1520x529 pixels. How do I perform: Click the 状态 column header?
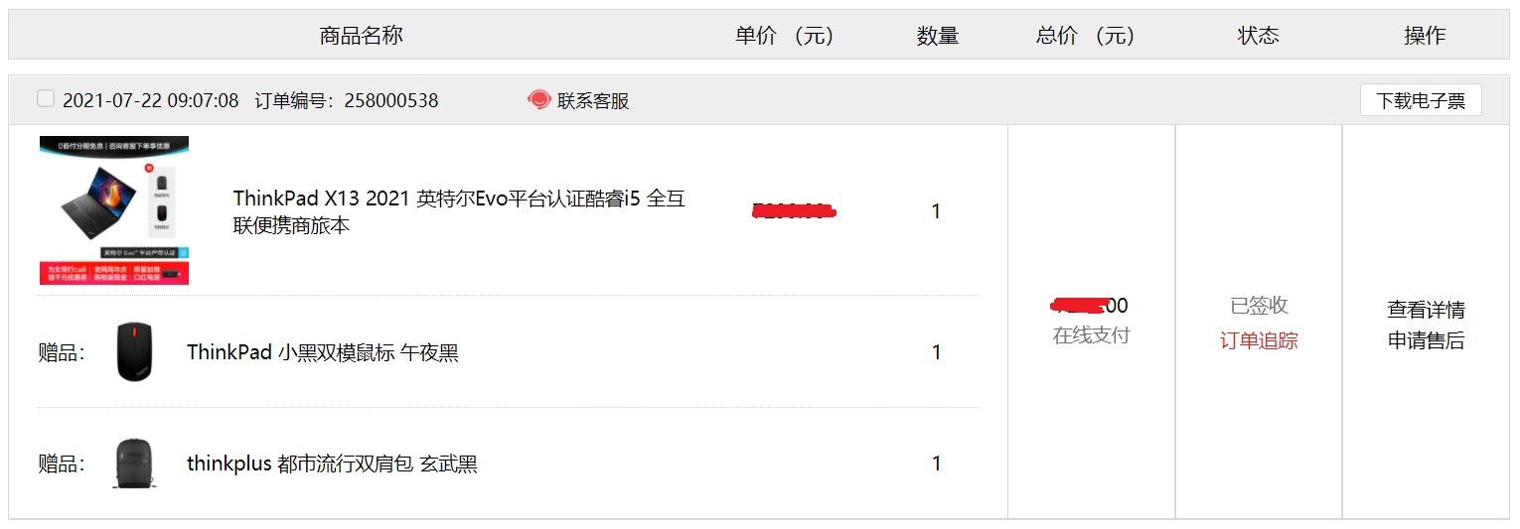1258,36
